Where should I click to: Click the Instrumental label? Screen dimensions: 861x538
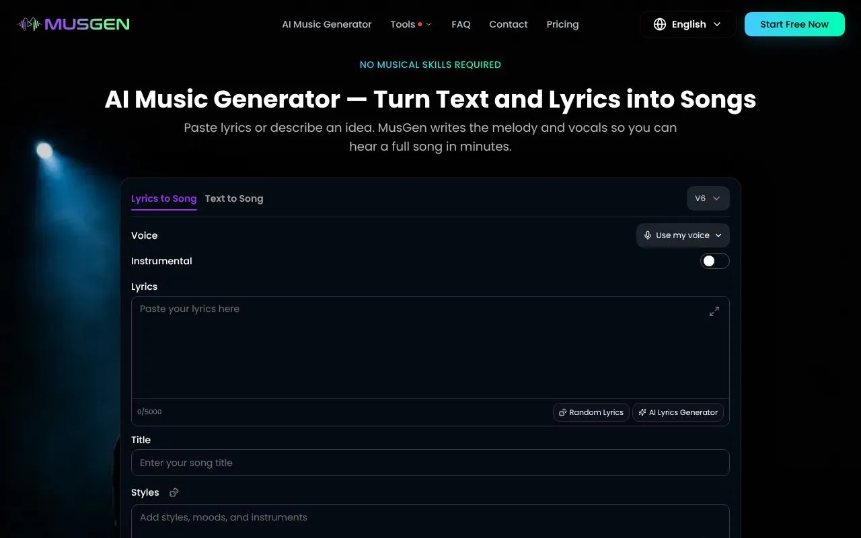[x=161, y=261]
